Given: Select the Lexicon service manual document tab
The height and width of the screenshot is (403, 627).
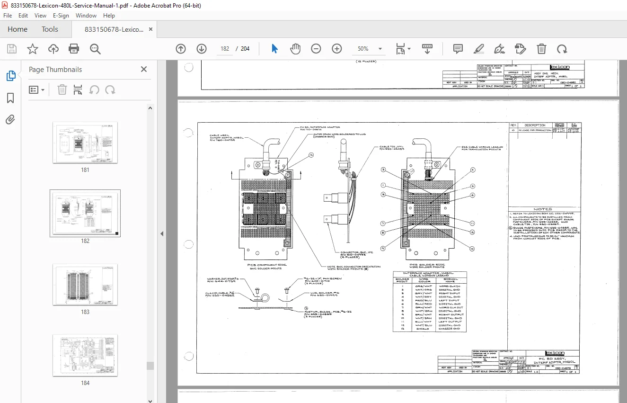Looking at the screenshot, I should click(x=114, y=29).
